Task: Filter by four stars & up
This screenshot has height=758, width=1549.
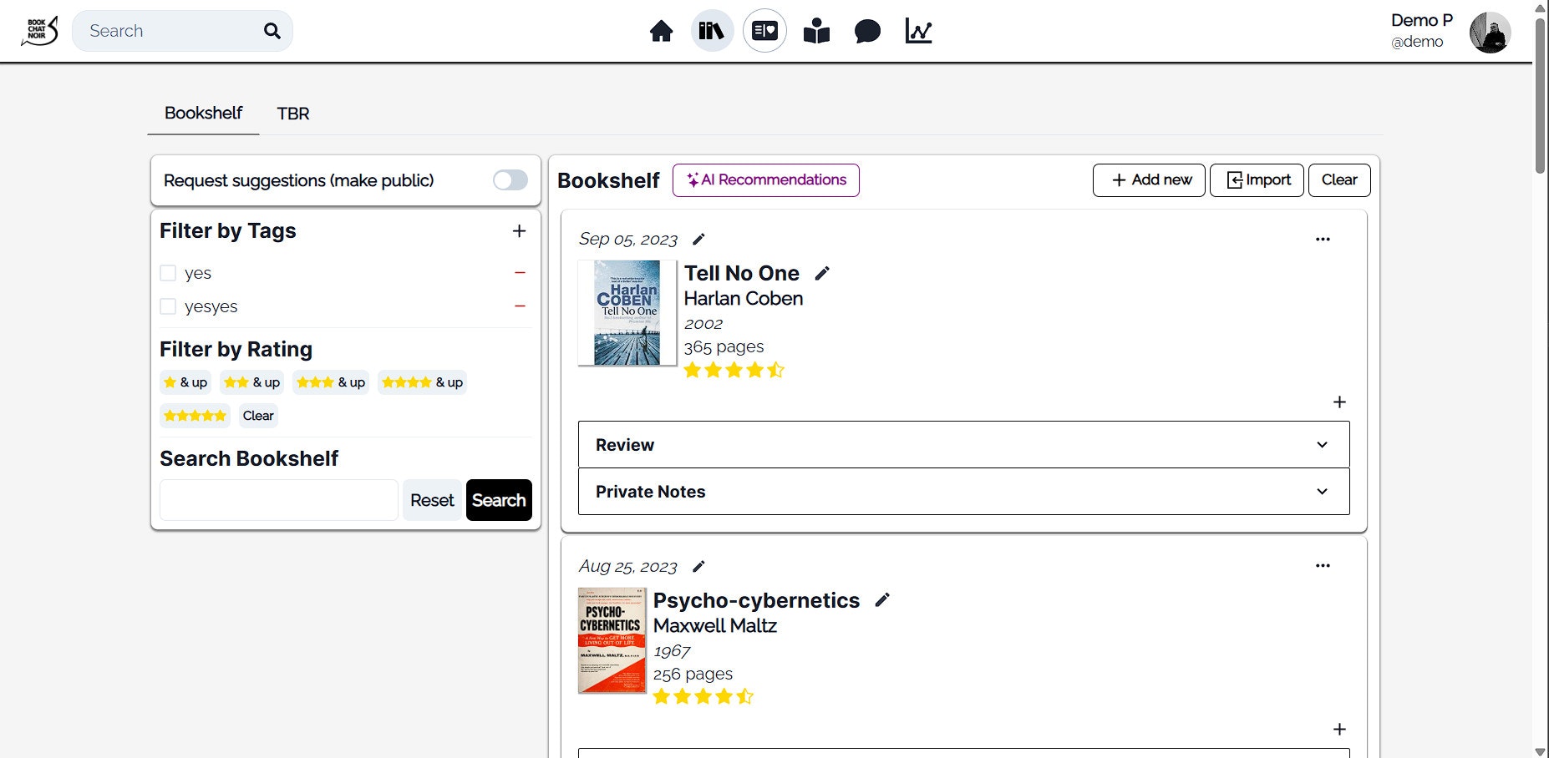Action: 422,382
